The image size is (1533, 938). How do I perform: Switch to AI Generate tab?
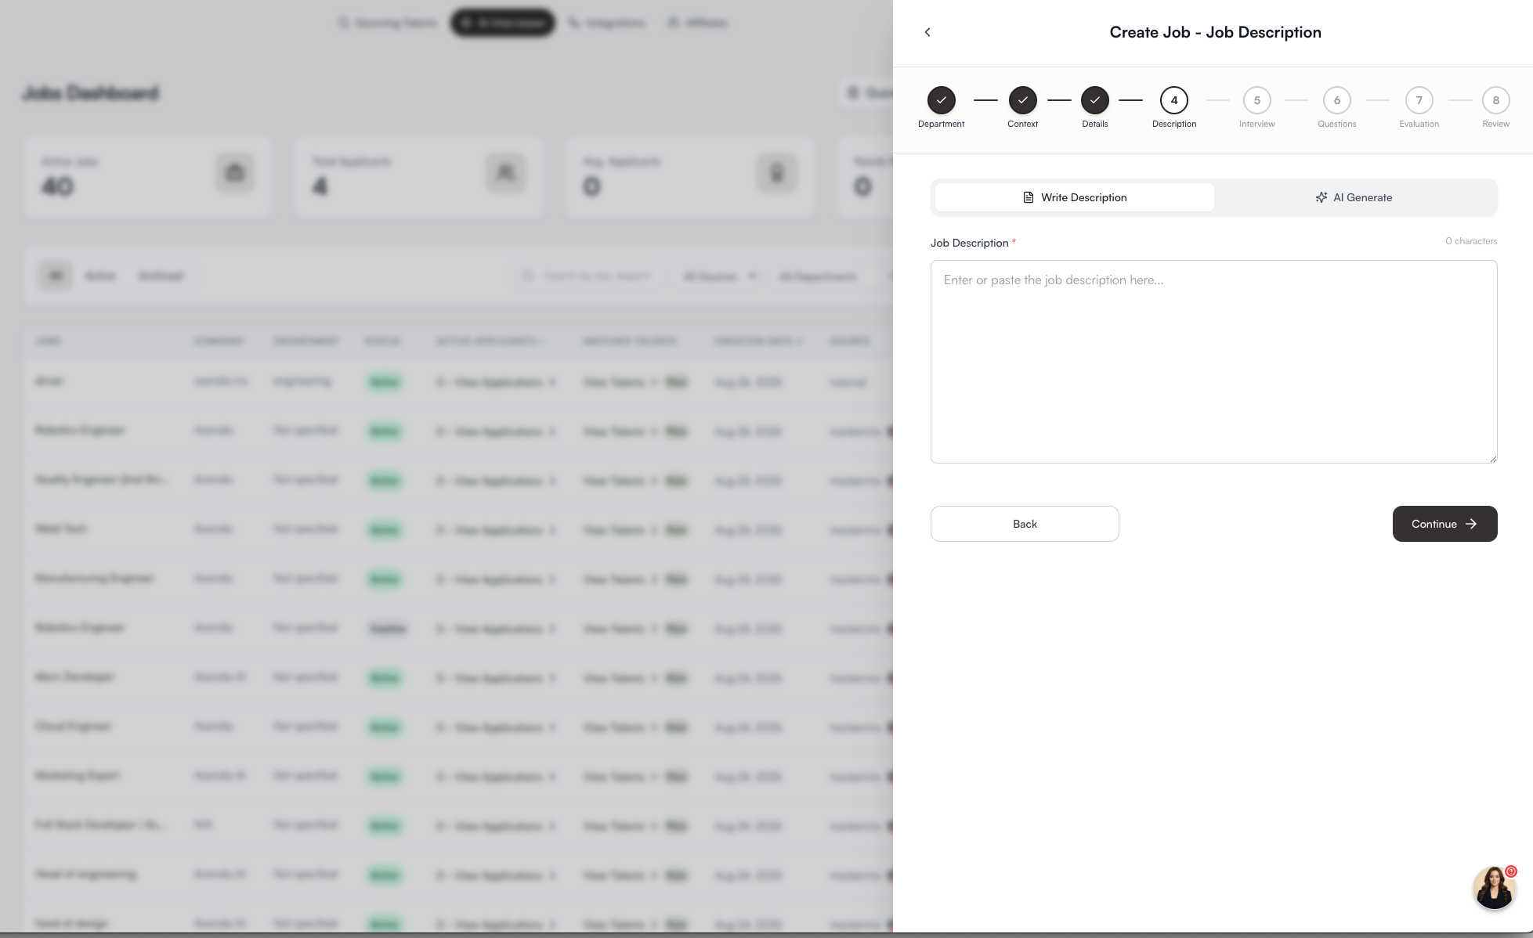pyautogui.click(x=1354, y=197)
